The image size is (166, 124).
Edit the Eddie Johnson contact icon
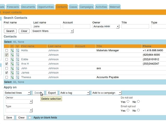click(12, 59)
